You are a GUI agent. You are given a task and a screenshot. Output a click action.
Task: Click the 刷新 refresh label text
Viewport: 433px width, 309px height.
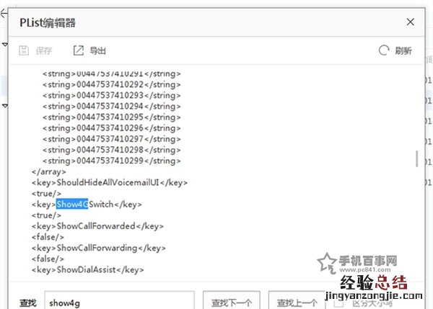(x=403, y=50)
